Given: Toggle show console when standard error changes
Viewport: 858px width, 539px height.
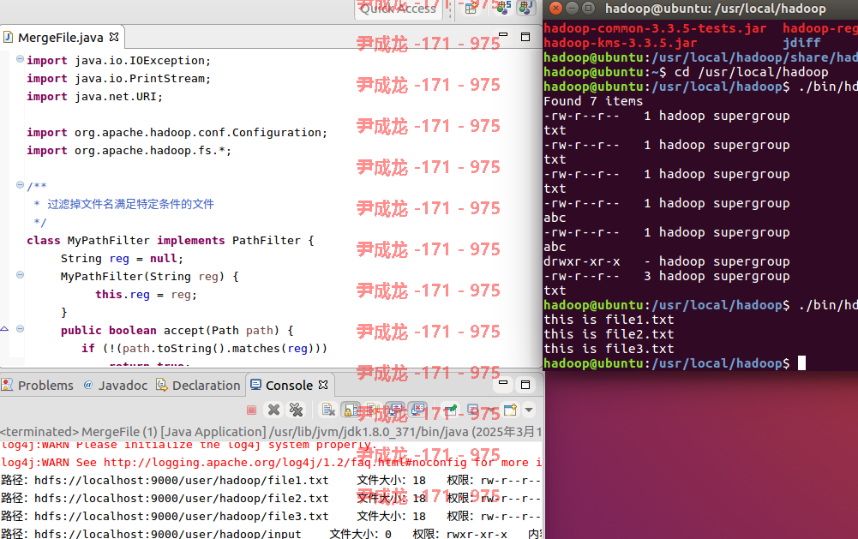Looking at the screenshot, I should (417, 410).
